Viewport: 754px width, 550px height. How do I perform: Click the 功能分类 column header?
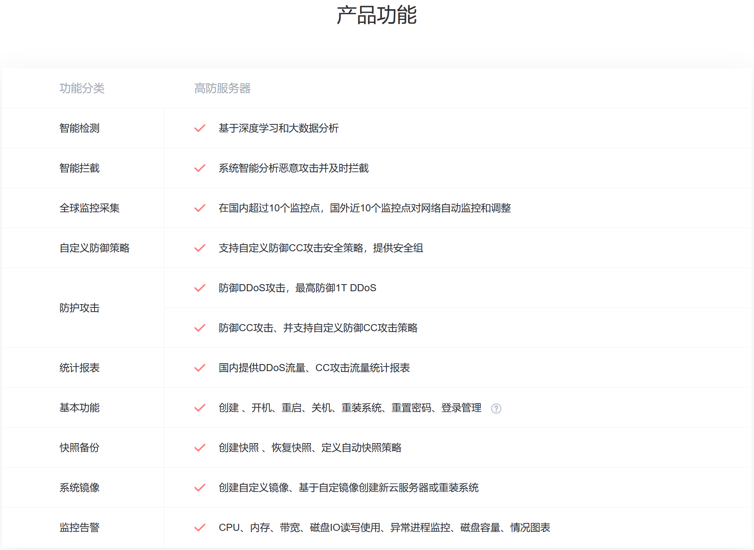tap(82, 88)
